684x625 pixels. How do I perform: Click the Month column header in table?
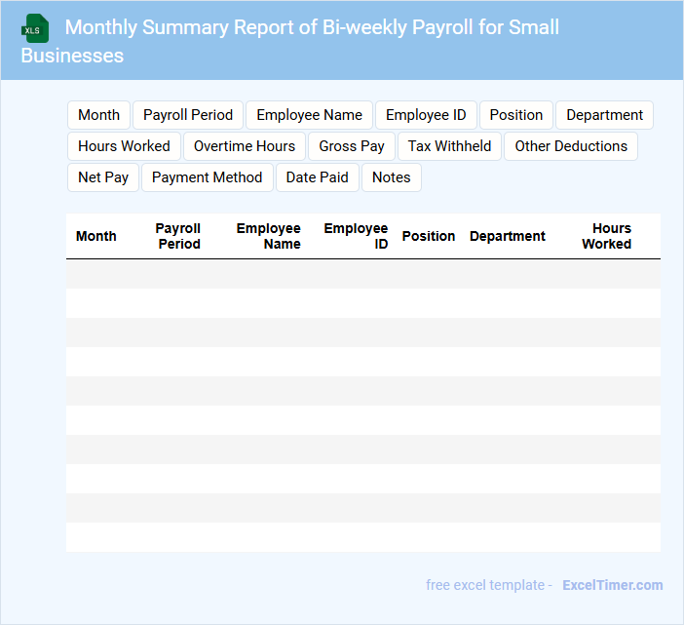[x=96, y=236]
